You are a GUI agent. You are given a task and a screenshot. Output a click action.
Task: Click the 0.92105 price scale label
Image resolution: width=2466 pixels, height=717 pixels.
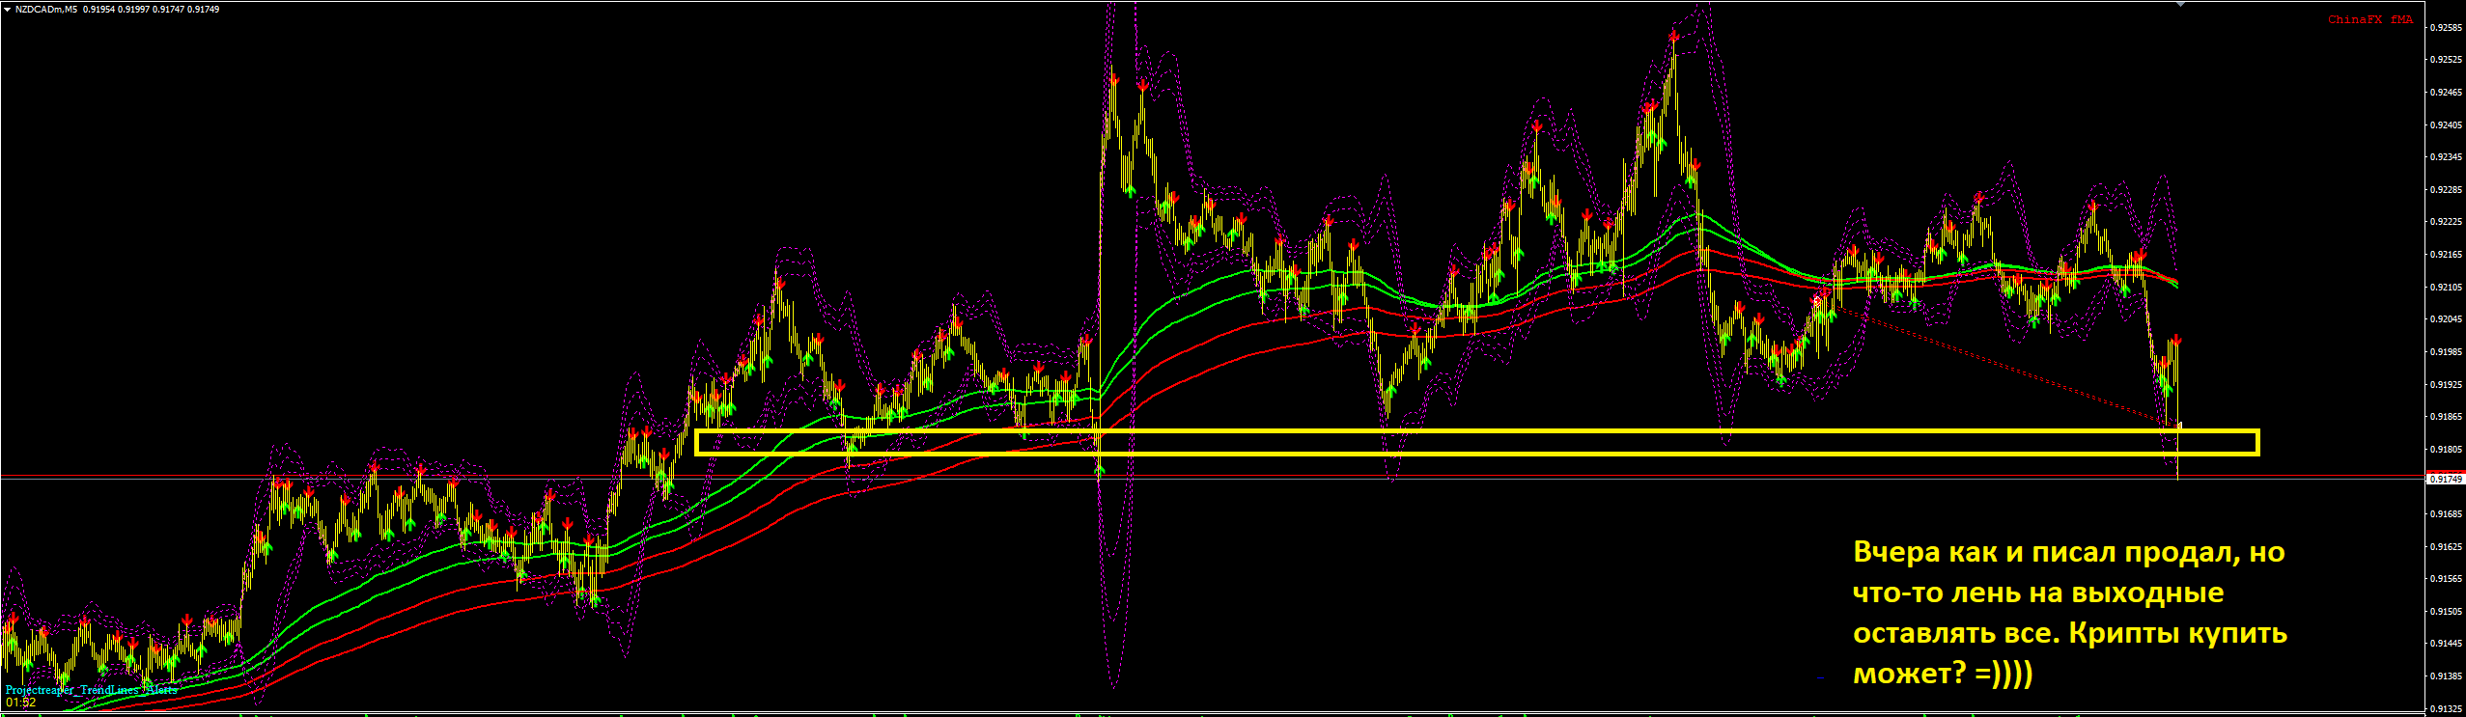2446,287
